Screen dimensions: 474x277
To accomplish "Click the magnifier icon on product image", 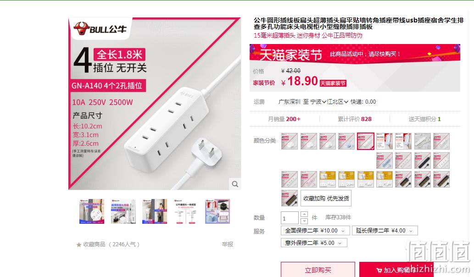I will (x=235, y=183).
